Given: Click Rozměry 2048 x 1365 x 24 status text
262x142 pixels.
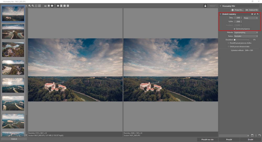Looking at the screenshot, I should tap(133, 133).
